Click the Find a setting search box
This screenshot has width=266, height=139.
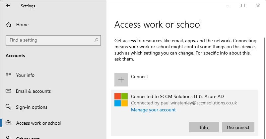click(50, 40)
